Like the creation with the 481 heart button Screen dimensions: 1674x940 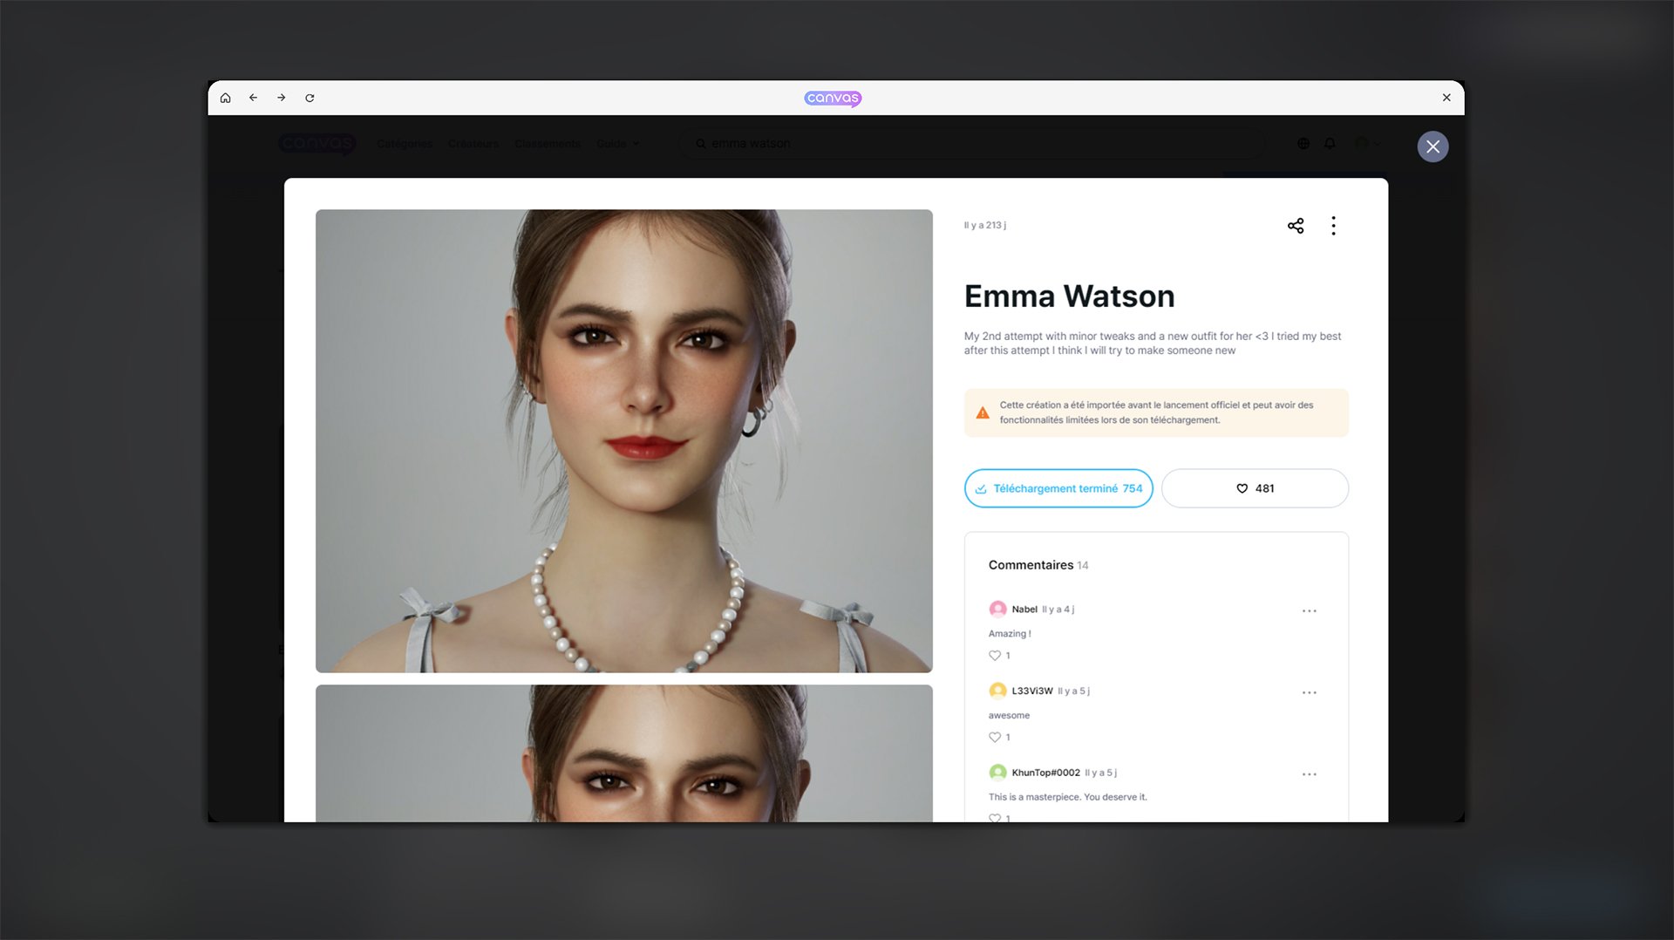point(1255,488)
